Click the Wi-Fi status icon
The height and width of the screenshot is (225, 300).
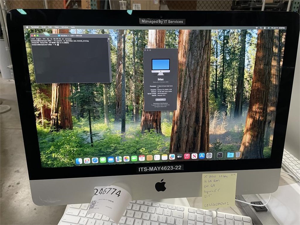tap(256, 28)
